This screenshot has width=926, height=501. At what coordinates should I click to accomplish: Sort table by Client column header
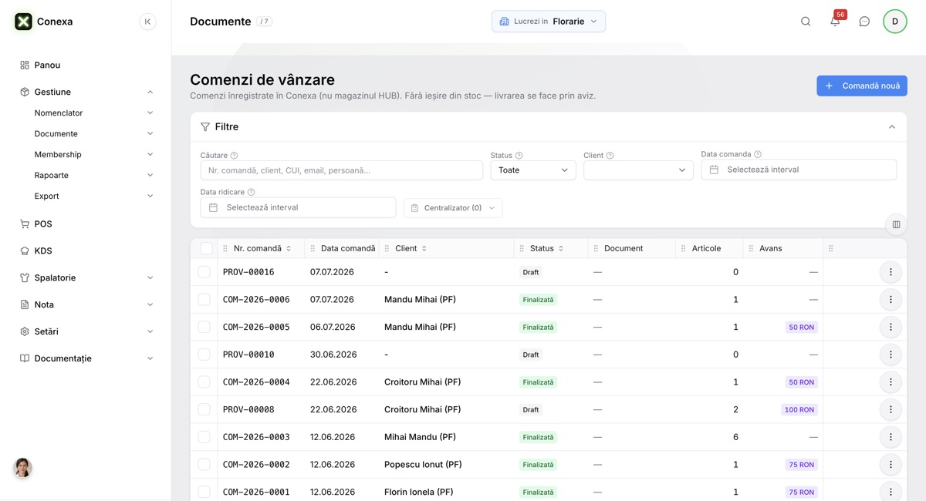[411, 248]
